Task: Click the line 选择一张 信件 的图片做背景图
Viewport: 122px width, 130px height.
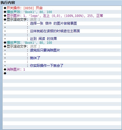Action: (62, 23)
